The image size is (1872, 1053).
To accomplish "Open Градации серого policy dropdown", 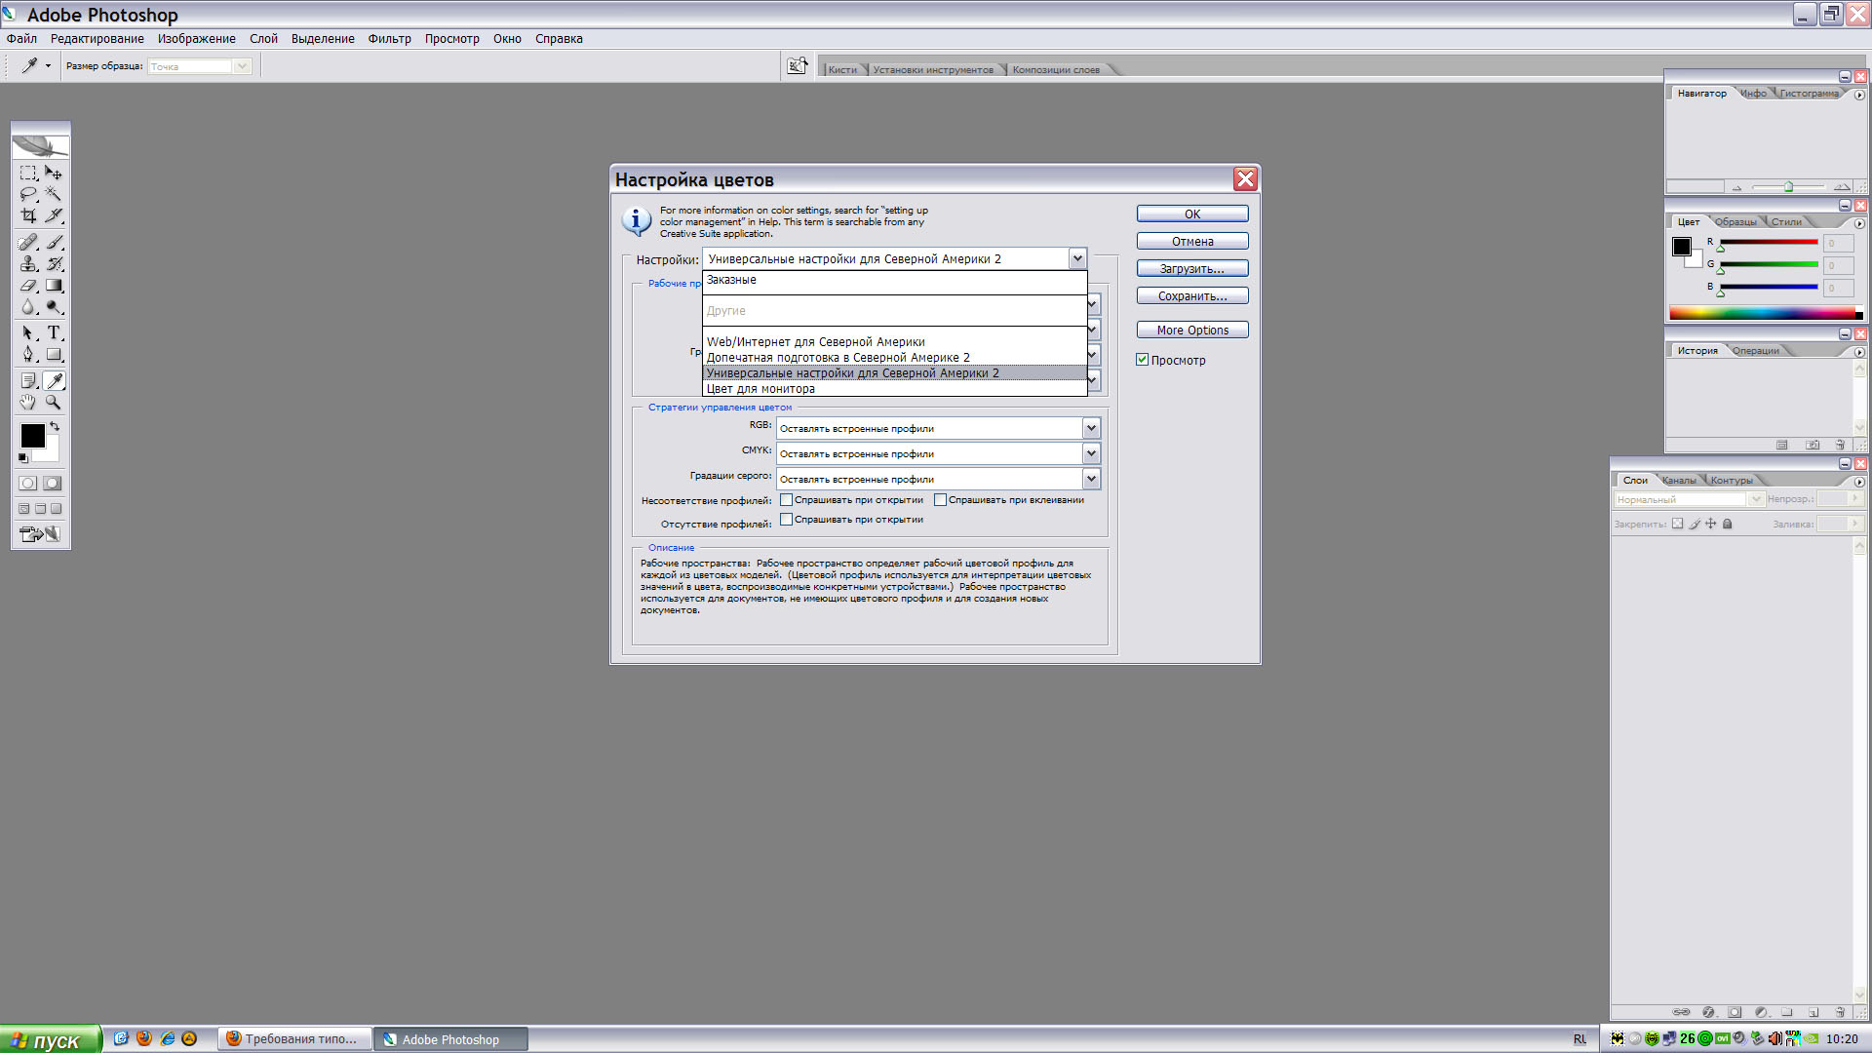I will pyautogui.click(x=1091, y=479).
